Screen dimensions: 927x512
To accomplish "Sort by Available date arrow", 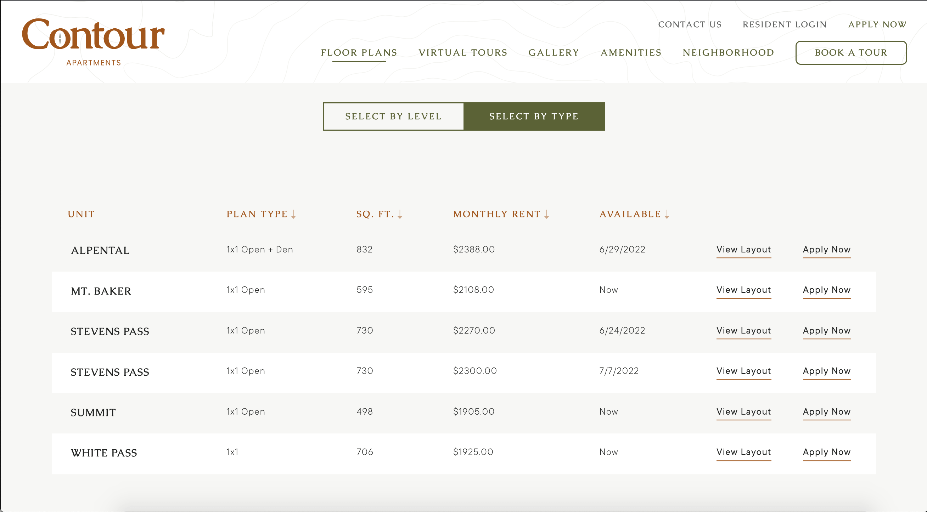I will point(667,214).
